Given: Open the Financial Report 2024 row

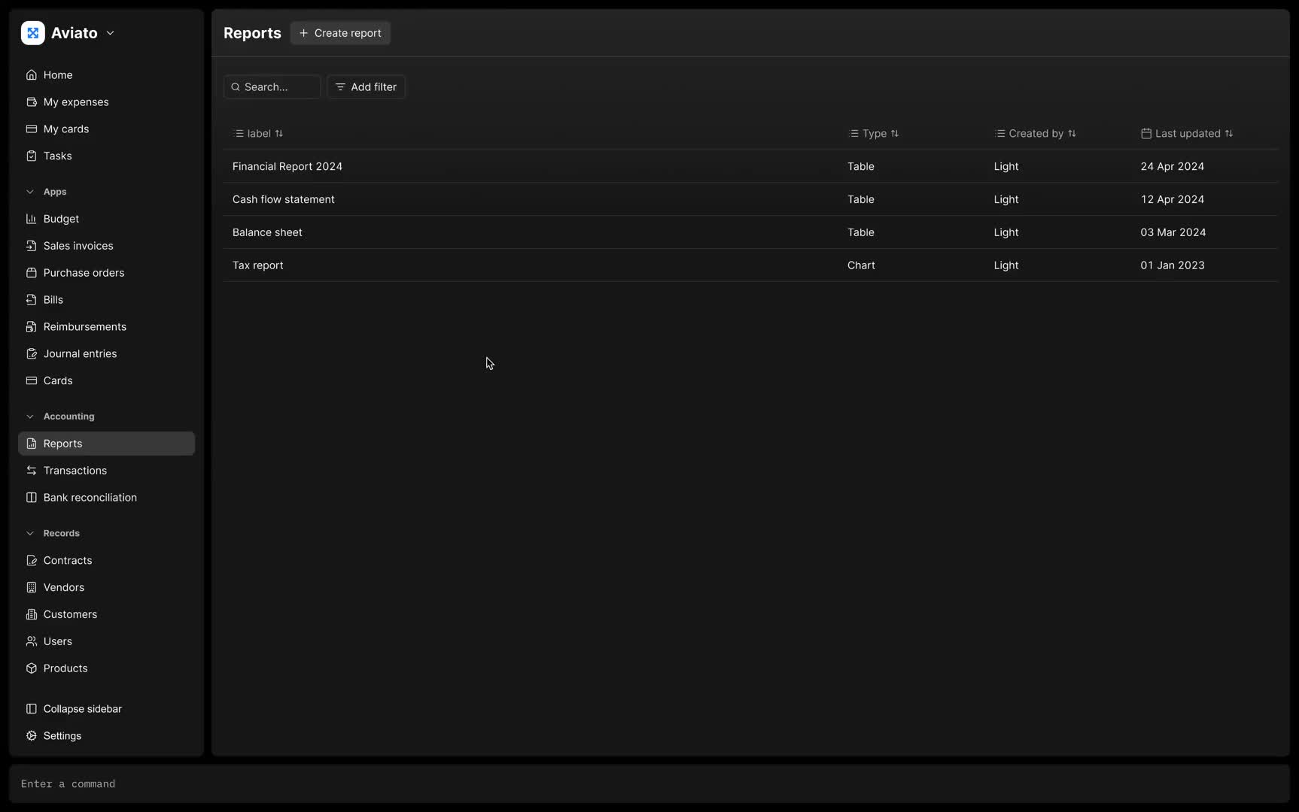Looking at the screenshot, I should click(750, 167).
